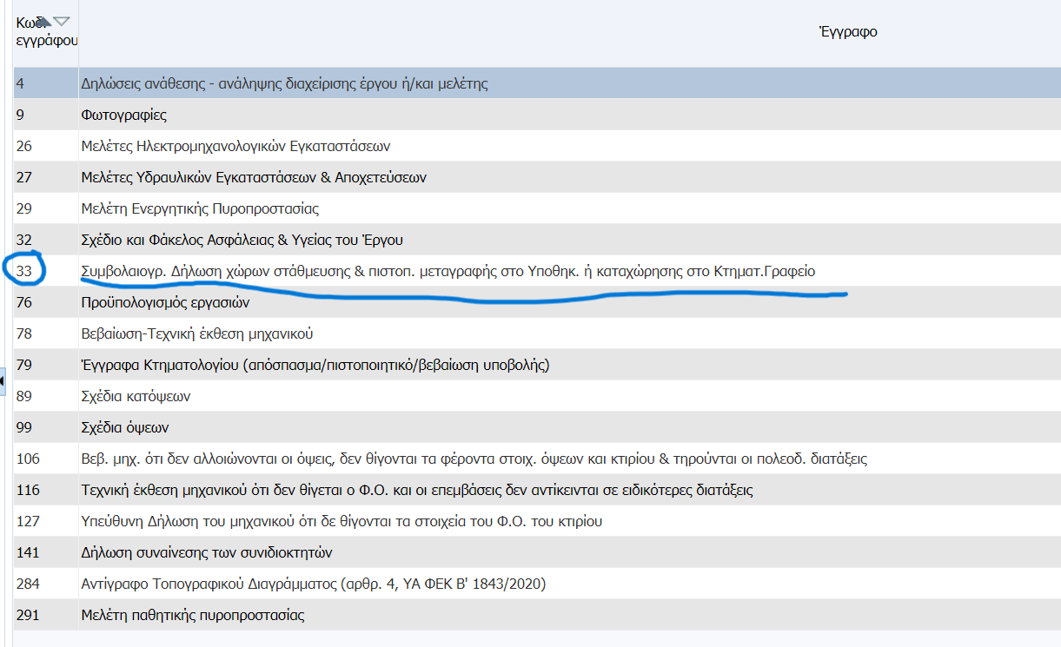Select the 'Φωτογραφίες' row
Viewport: 1061px width, 647px height.
[123, 116]
